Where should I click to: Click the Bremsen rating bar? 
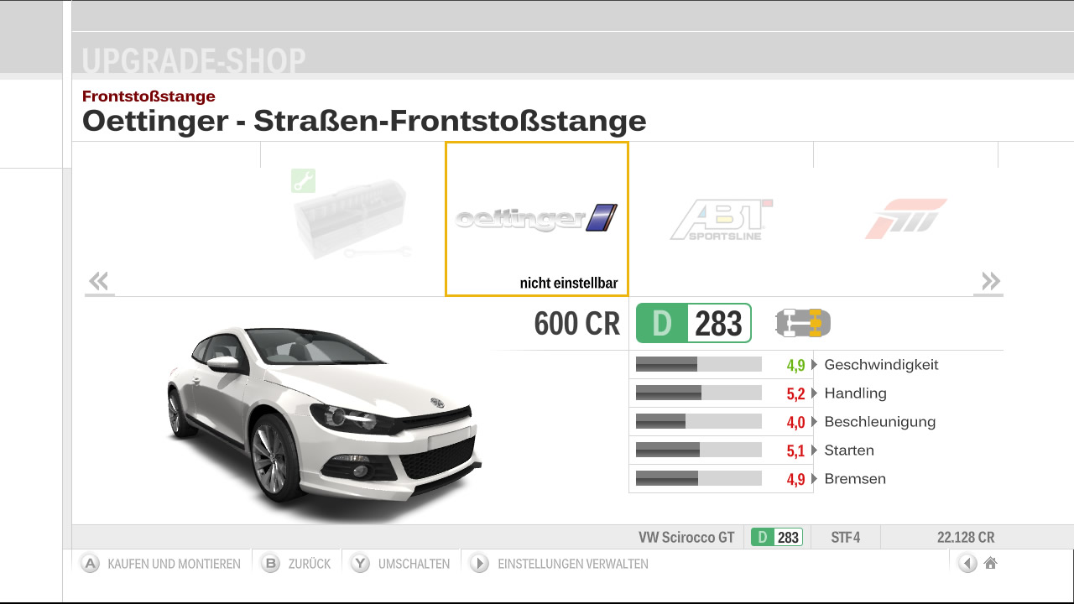tap(699, 478)
